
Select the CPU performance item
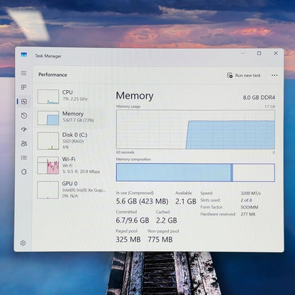pyautogui.click(x=72, y=96)
